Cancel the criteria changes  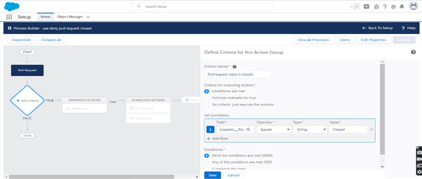click(234, 175)
